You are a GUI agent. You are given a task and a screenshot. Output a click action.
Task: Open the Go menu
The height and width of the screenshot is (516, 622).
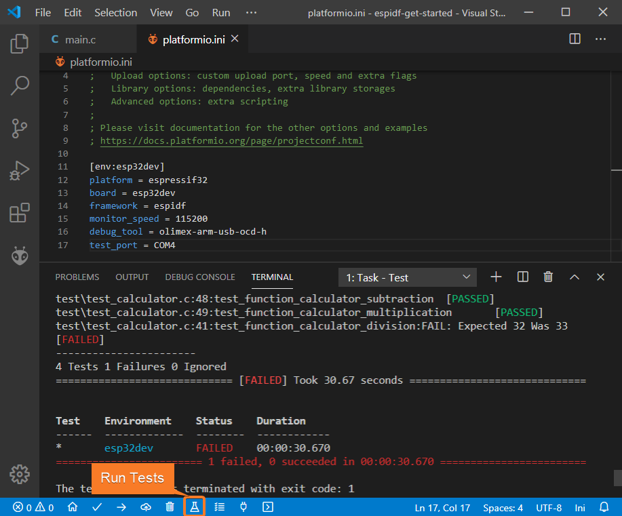point(192,13)
